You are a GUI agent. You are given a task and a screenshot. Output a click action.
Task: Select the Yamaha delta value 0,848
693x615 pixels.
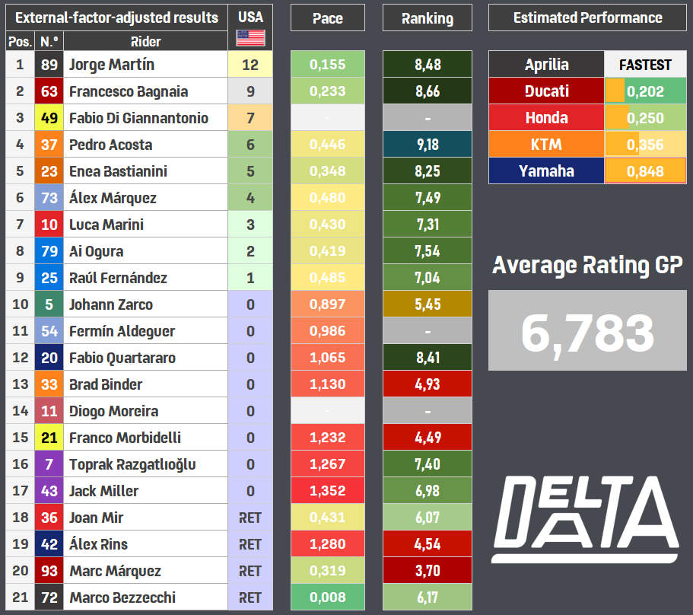pos(645,171)
